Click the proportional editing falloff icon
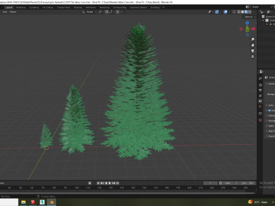 pyautogui.click(x=122, y=12)
